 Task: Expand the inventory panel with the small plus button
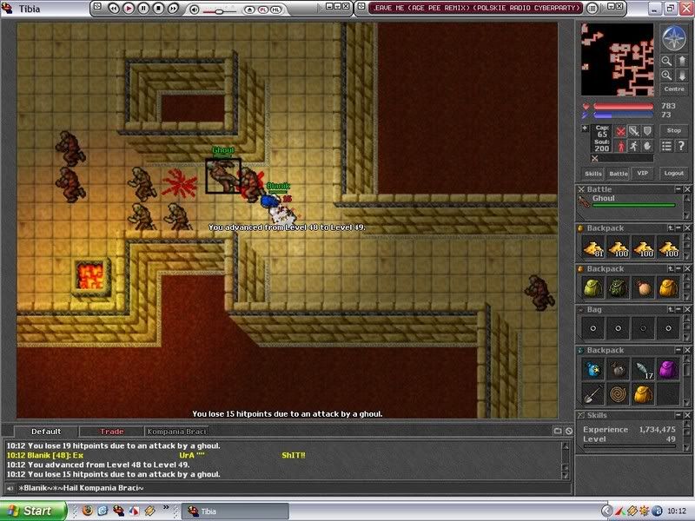(x=585, y=129)
